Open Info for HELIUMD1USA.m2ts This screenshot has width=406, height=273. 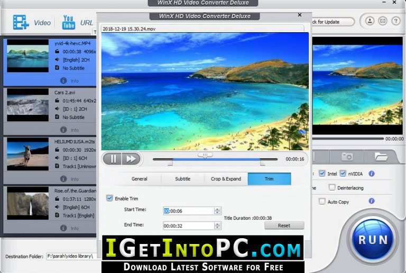pos(69,179)
